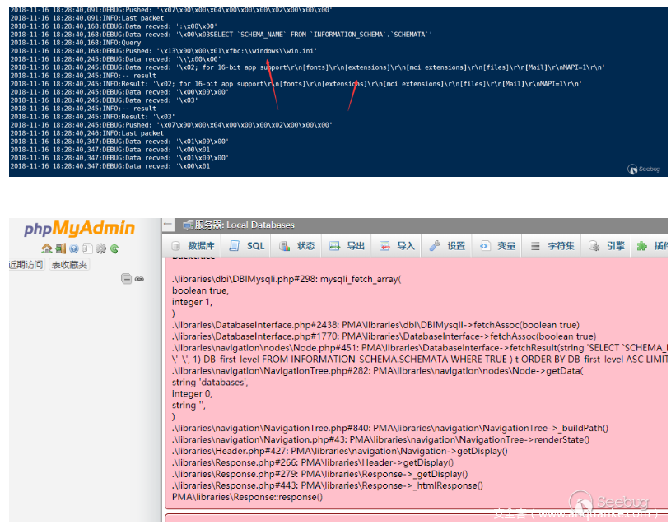Click the log out door icon
Viewport: 671px width, 529px height.
[60, 248]
